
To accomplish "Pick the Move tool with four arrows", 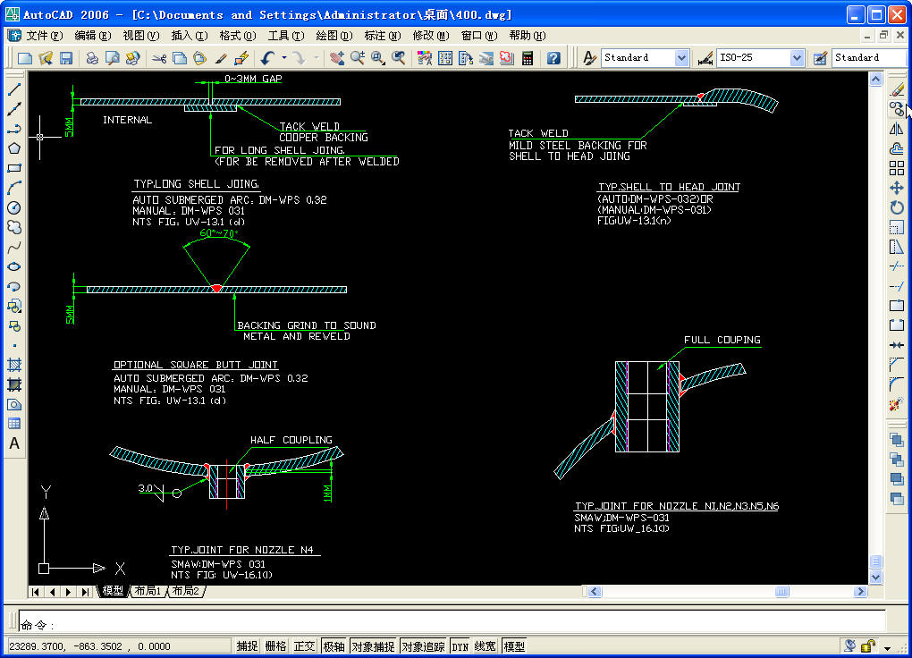I will click(897, 188).
